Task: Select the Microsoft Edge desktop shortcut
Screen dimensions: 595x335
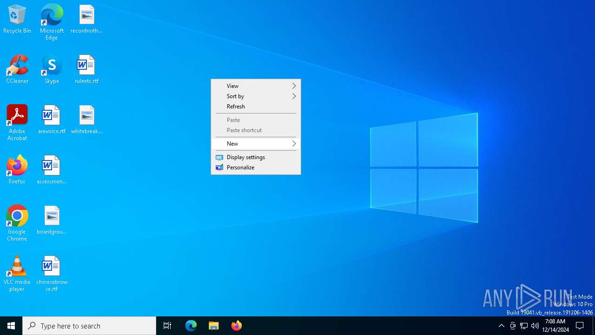Action: pyautogui.click(x=52, y=22)
